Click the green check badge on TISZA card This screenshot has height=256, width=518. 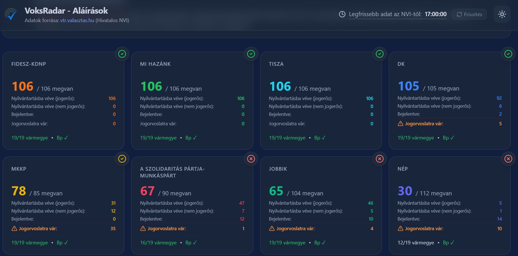point(380,54)
